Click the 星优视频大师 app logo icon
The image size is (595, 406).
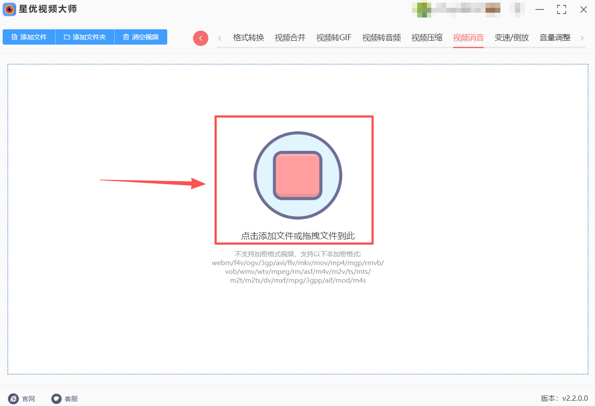9,9
